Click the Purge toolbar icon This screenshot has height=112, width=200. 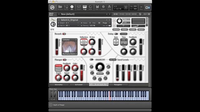point(109,7)
